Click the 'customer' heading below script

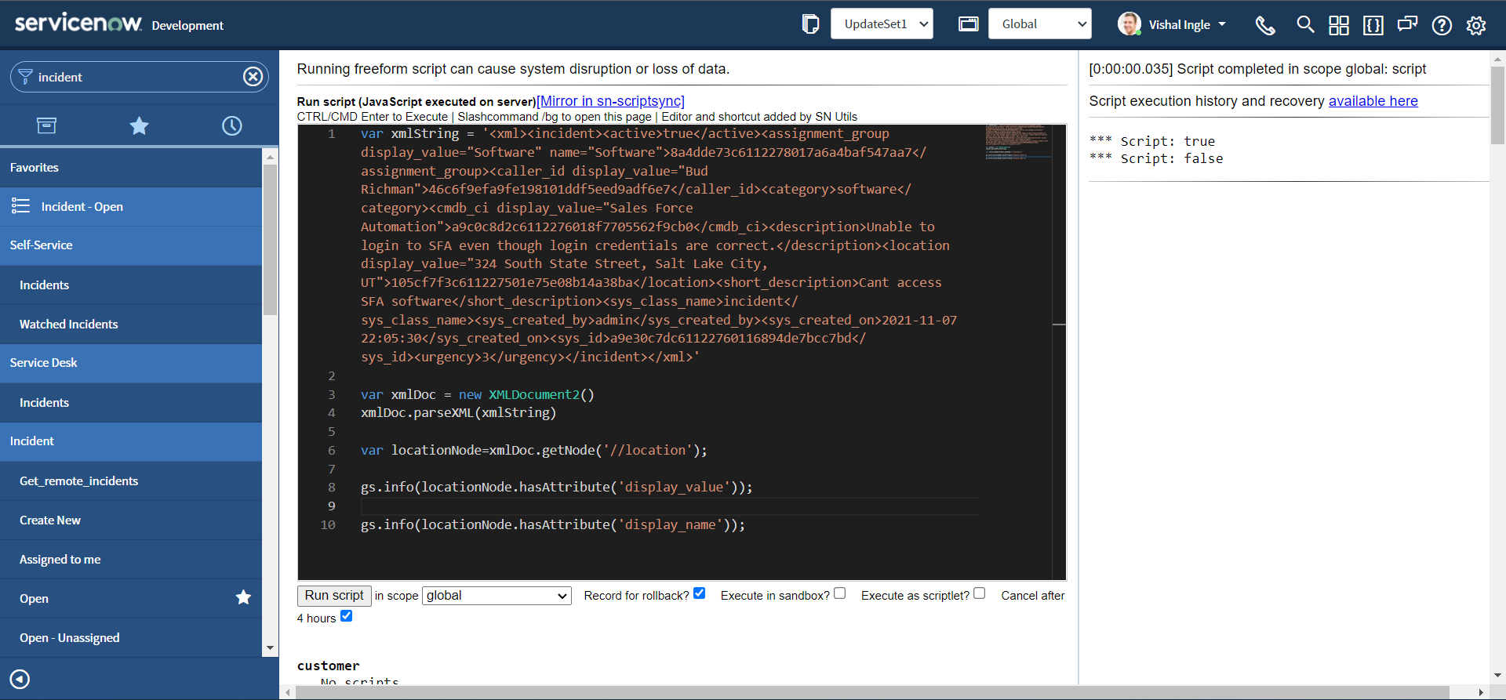328,666
